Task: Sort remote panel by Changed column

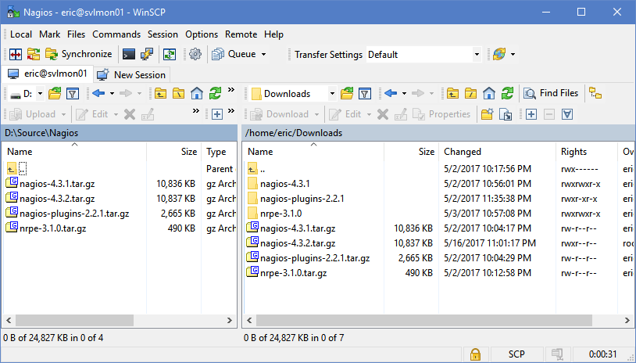Action: [x=497, y=152]
